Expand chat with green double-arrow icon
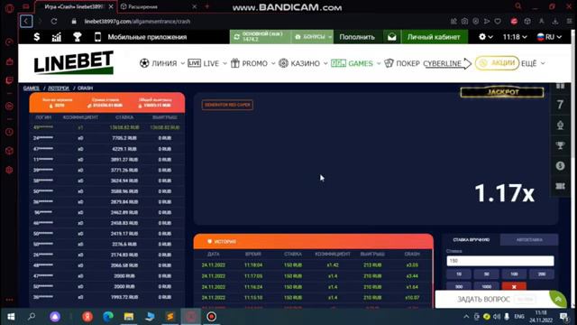This screenshot has height=325, width=577. pyautogui.click(x=558, y=299)
